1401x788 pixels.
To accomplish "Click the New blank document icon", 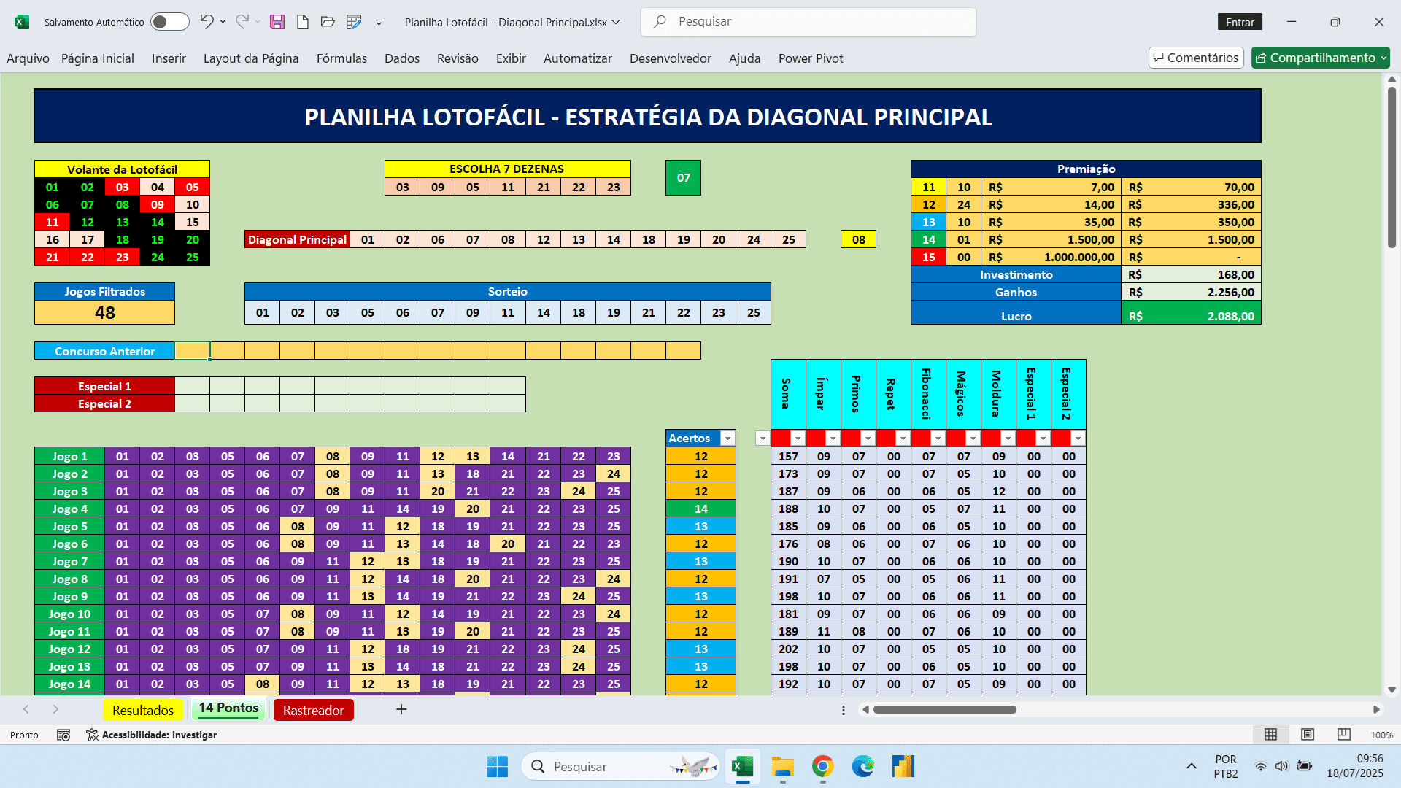I will click(x=302, y=22).
